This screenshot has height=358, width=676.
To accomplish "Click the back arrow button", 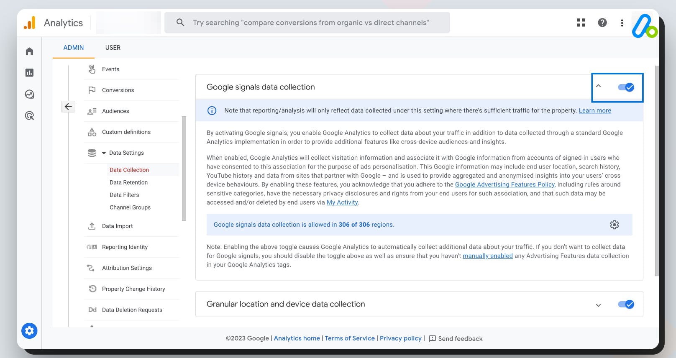I will click(x=68, y=107).
